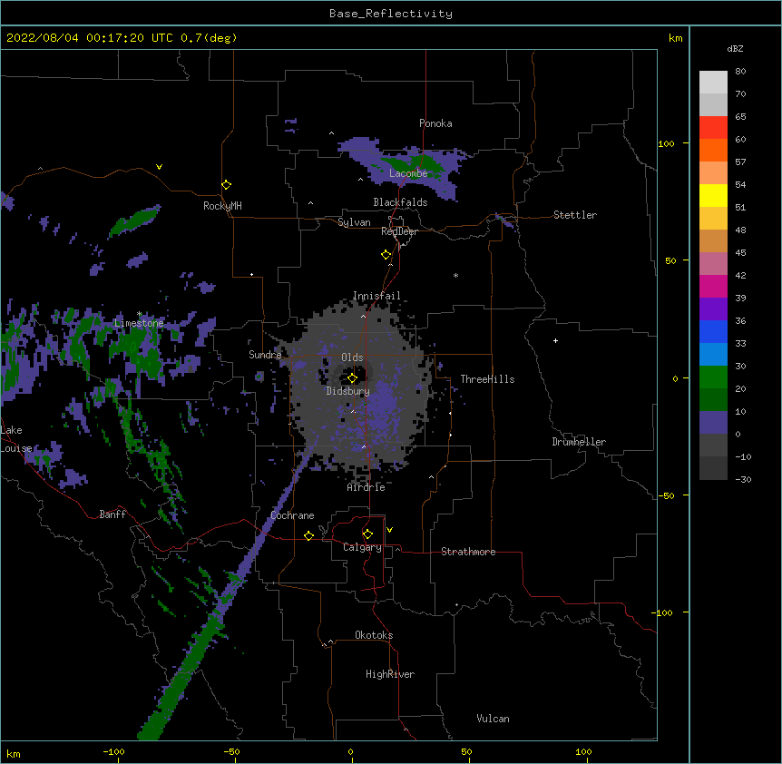Click the Ponoka city label
The image size is (782, 764).
click(x=435, y=123)
